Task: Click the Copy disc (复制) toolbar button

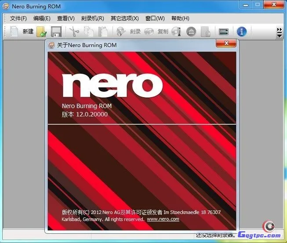Action: pos(156,32)
